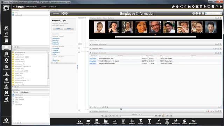Click the Text tool in bottom toolbar

click(149, 122)
